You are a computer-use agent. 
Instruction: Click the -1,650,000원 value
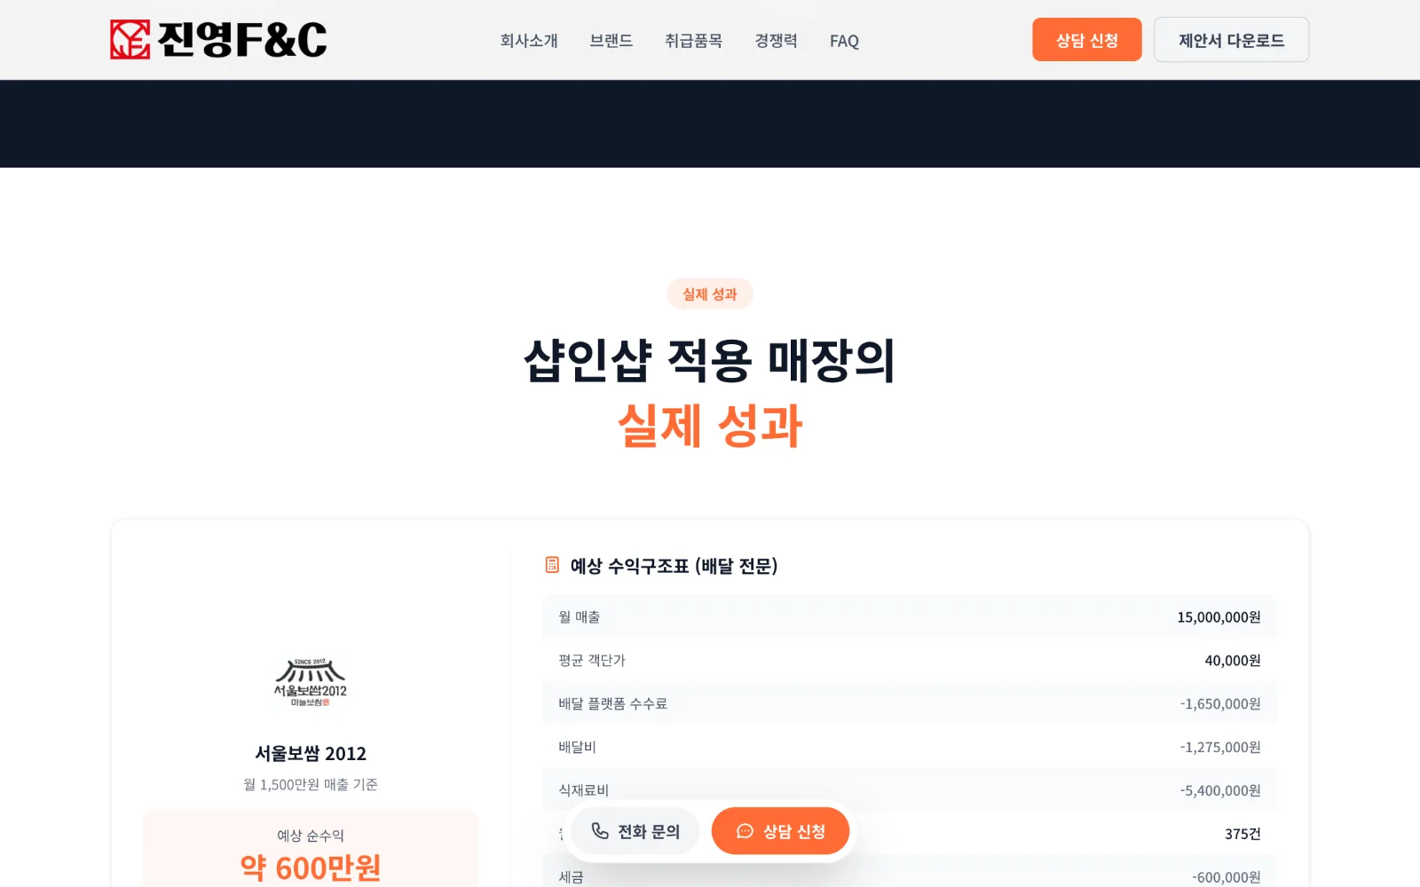click(x=1220, y=703)
